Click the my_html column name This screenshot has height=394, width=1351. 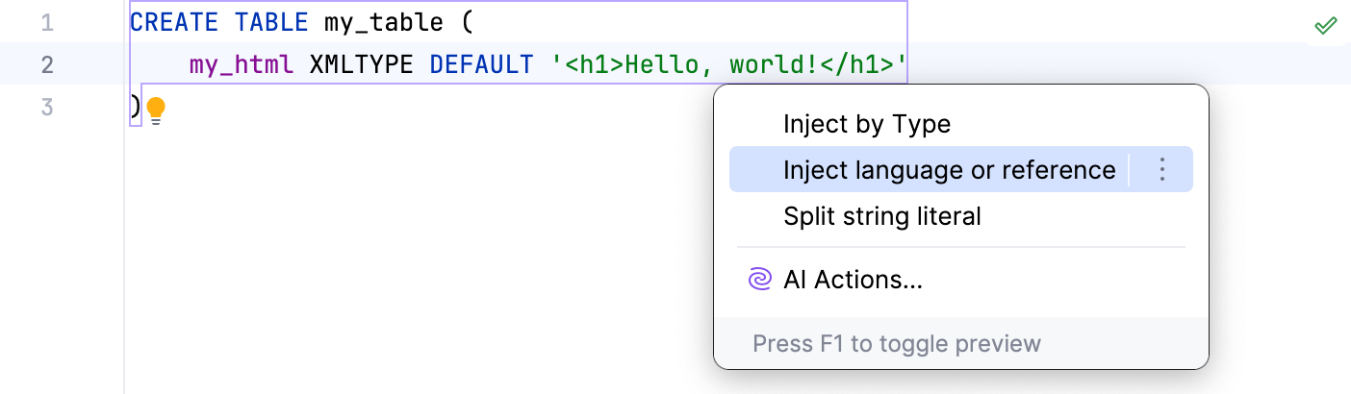click(242, 64)
